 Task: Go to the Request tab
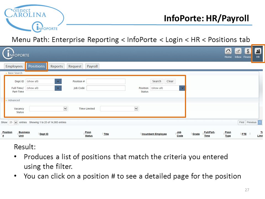75,66
